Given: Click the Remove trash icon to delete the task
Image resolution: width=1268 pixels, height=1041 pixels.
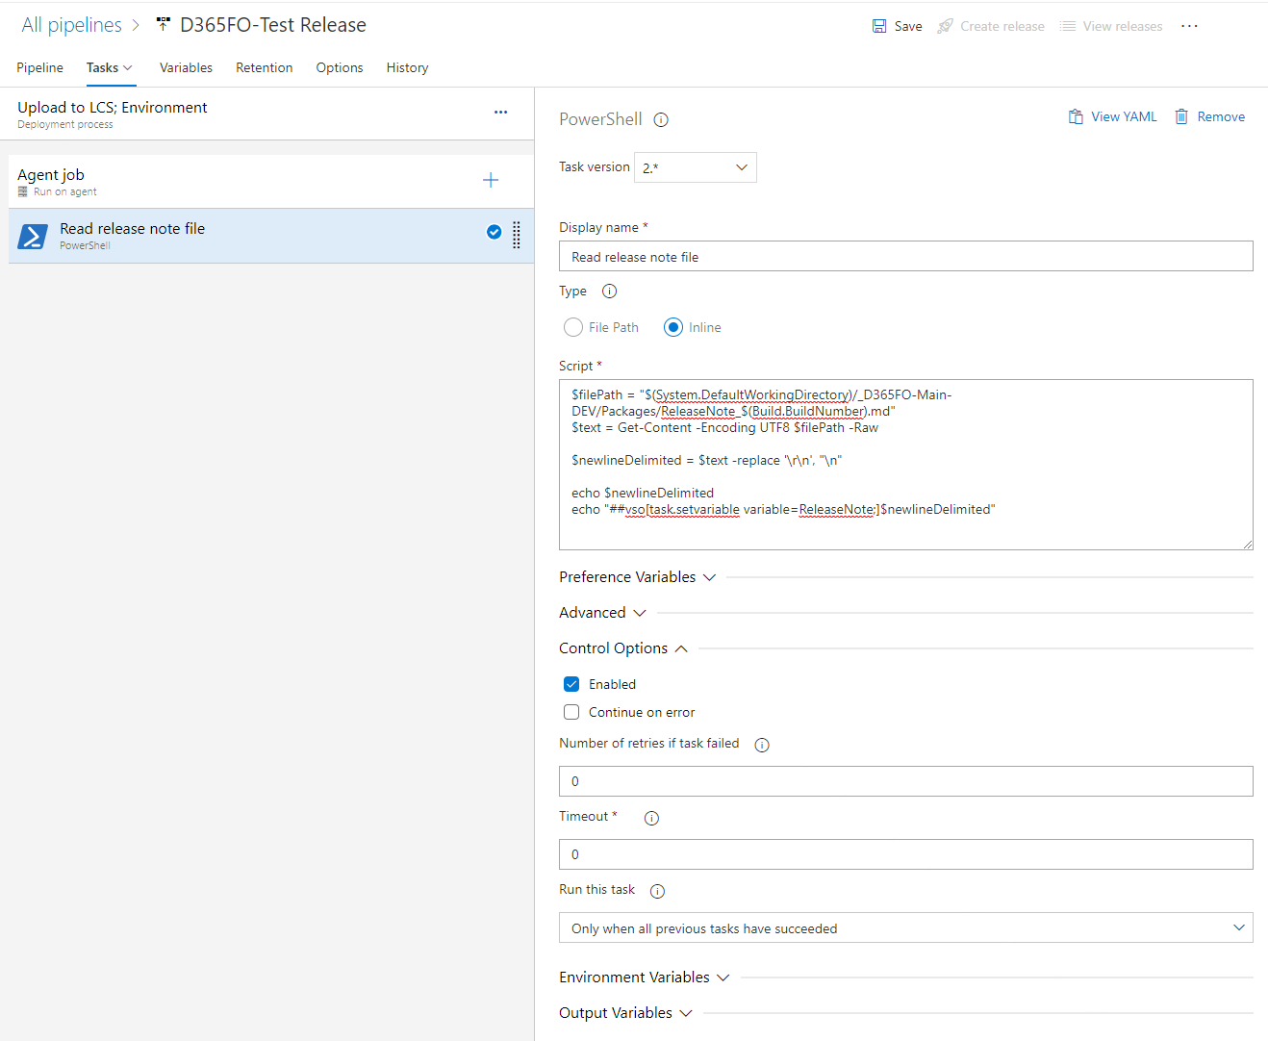Looking at the screenshot, I should [x=1183, y=115].
